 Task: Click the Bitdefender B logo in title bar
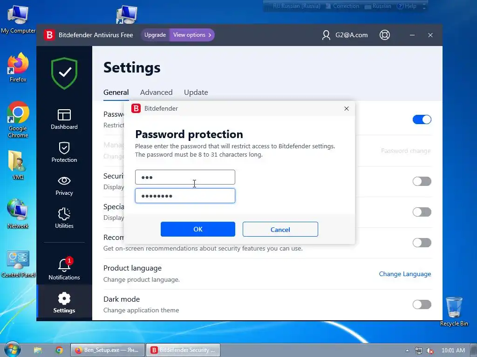tap(49, 35)
